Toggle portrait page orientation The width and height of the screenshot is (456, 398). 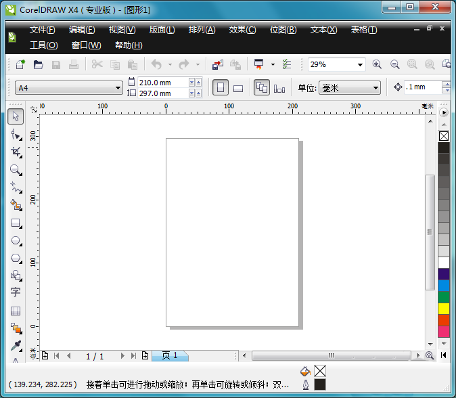click(221, 87)
